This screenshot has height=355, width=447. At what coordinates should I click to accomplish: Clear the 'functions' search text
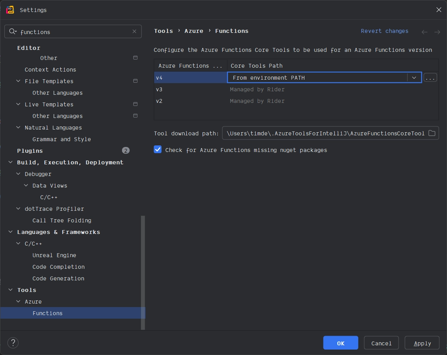coord(134,31)
